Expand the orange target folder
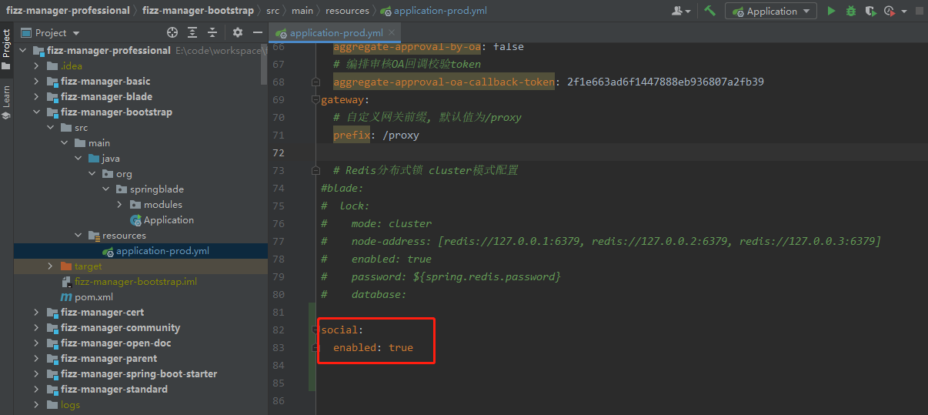The height and width of the screenshot is (415, 928). click(50, 266)
